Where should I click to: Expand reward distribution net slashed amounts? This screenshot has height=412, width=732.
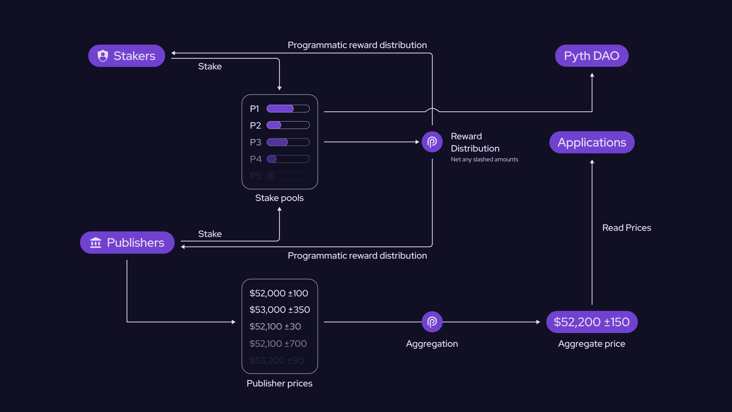coord(431,142)
